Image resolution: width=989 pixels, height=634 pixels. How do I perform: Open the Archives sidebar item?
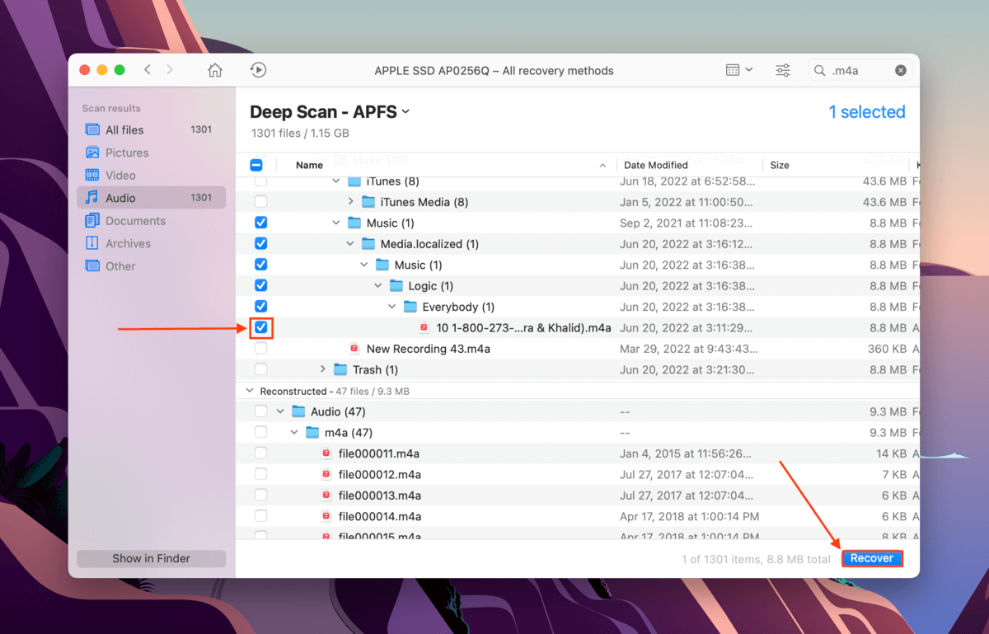tap(151, 243)
